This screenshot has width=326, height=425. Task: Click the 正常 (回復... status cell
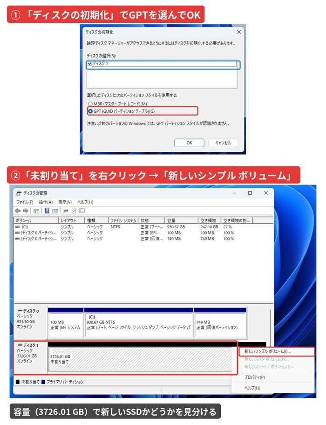[151, 239]
